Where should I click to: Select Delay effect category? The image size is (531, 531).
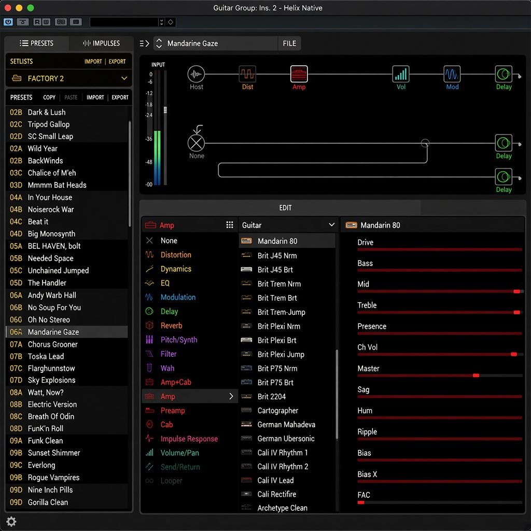click(190, 312)
